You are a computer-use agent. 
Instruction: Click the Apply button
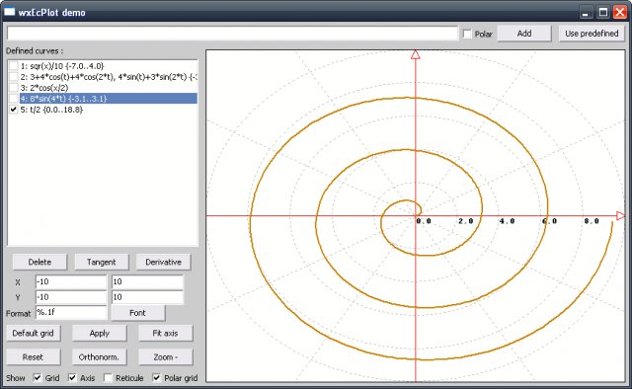pyautogui.click(x=100, y=334)
